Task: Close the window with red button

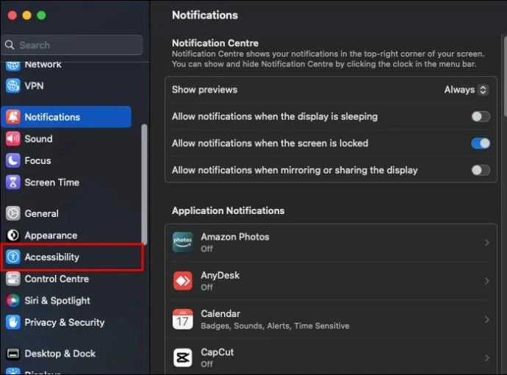Action: point(12,15)
